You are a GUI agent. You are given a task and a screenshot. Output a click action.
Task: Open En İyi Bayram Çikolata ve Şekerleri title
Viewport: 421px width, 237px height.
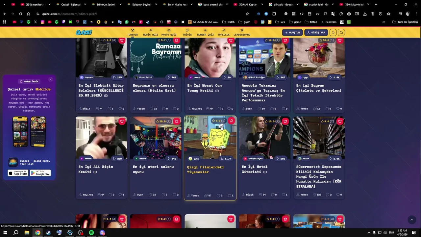pyautogui.click(x=319, y=88)
